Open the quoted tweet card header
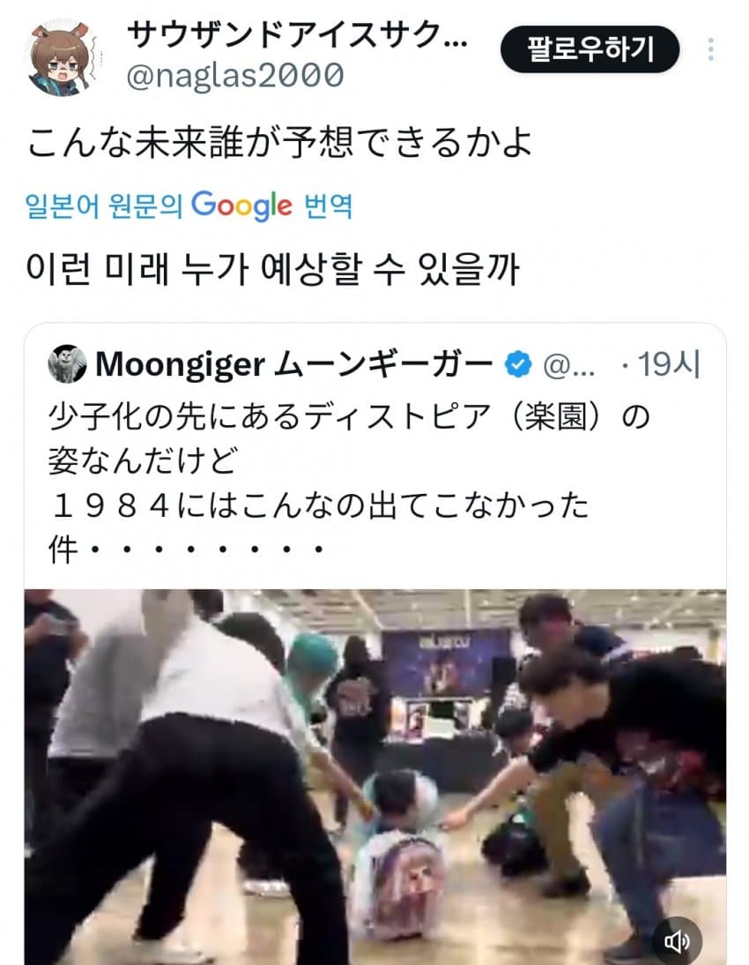Screen dimensions: 749x965 (x=374, y=364)
